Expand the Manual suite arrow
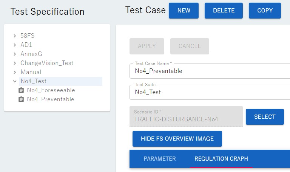The width and height of the screenshot is (290, 172). (15, 72)
